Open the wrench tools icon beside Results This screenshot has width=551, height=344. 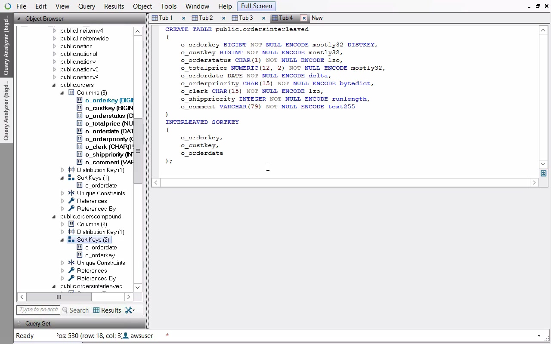click(x=129, y=310)
